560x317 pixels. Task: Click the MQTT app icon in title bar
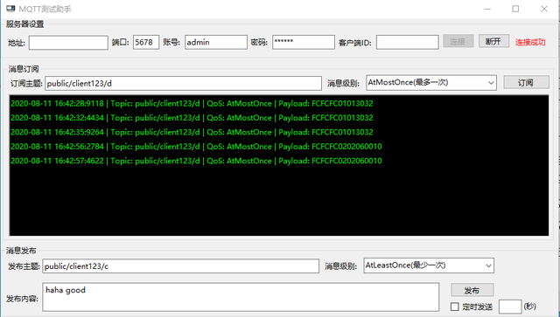click(x=10, y=8)
